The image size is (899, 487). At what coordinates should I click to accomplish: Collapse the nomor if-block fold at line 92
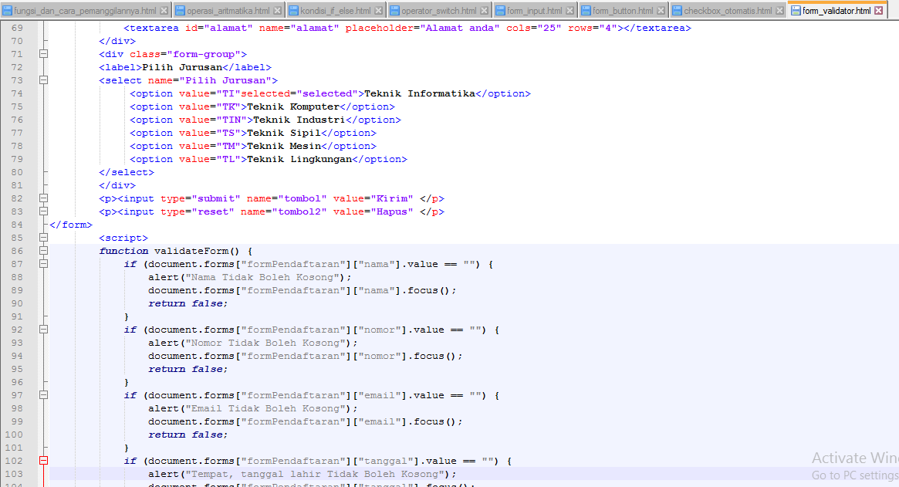point(43,329)
